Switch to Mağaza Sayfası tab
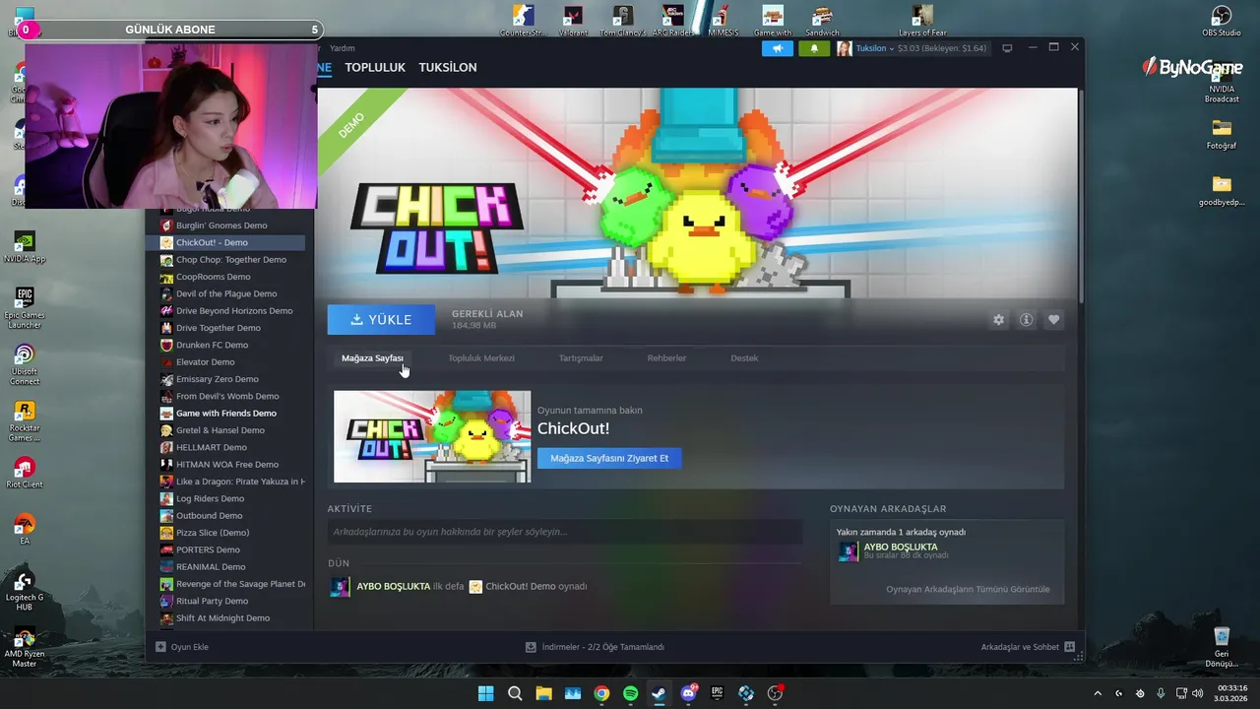Screen dimensions: 1260x709 point(372,358)
